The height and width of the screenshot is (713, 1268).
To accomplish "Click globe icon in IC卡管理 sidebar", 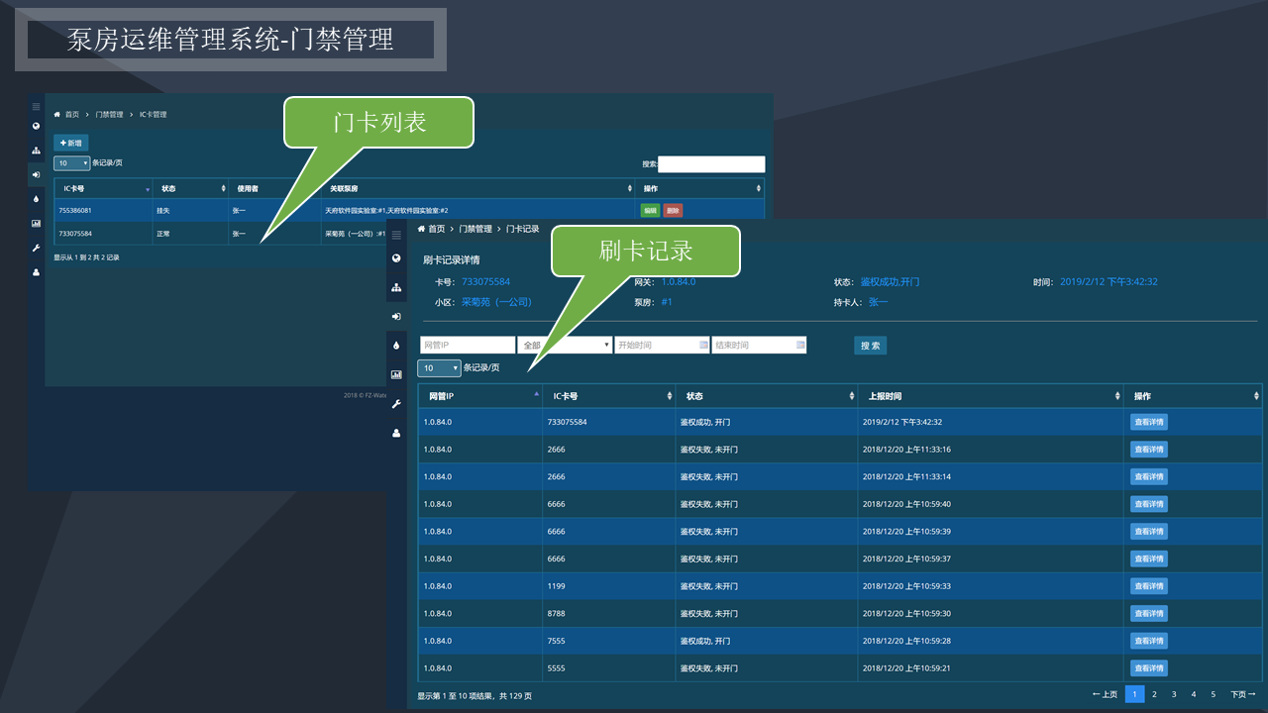I will [36, 126].
